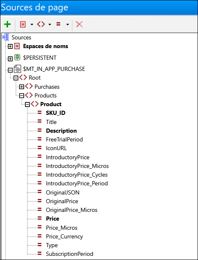198x260 pixels.
Task: Click the $MT_IN_APP_PURCHASE gear document icon
Action: pyautogui.click(x=17, y=69)
